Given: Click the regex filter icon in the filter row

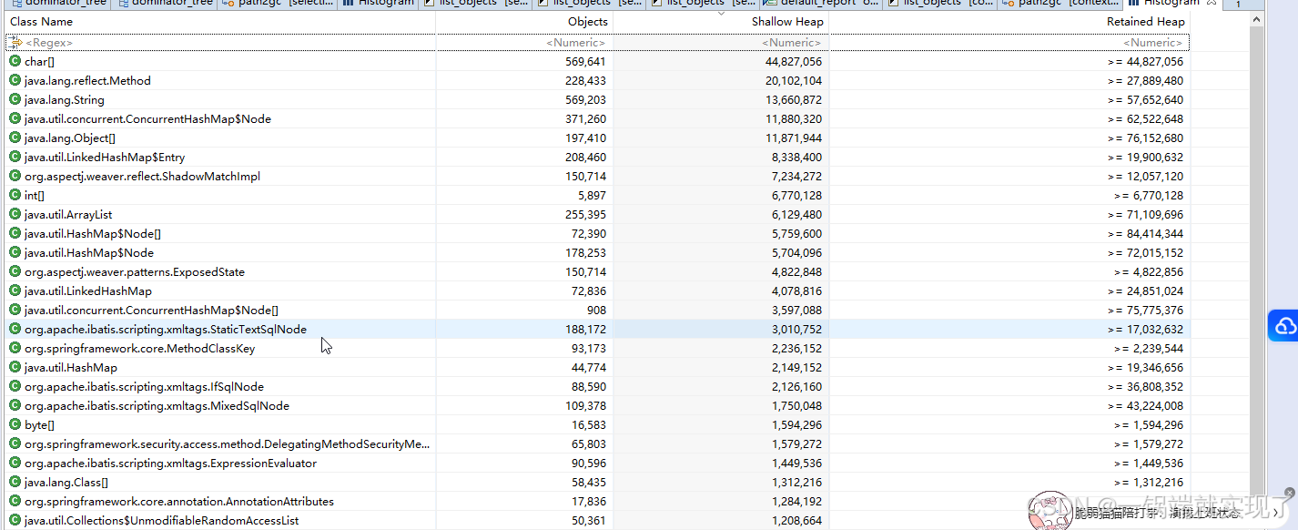Looking at the screenshot, I should 15,42.
